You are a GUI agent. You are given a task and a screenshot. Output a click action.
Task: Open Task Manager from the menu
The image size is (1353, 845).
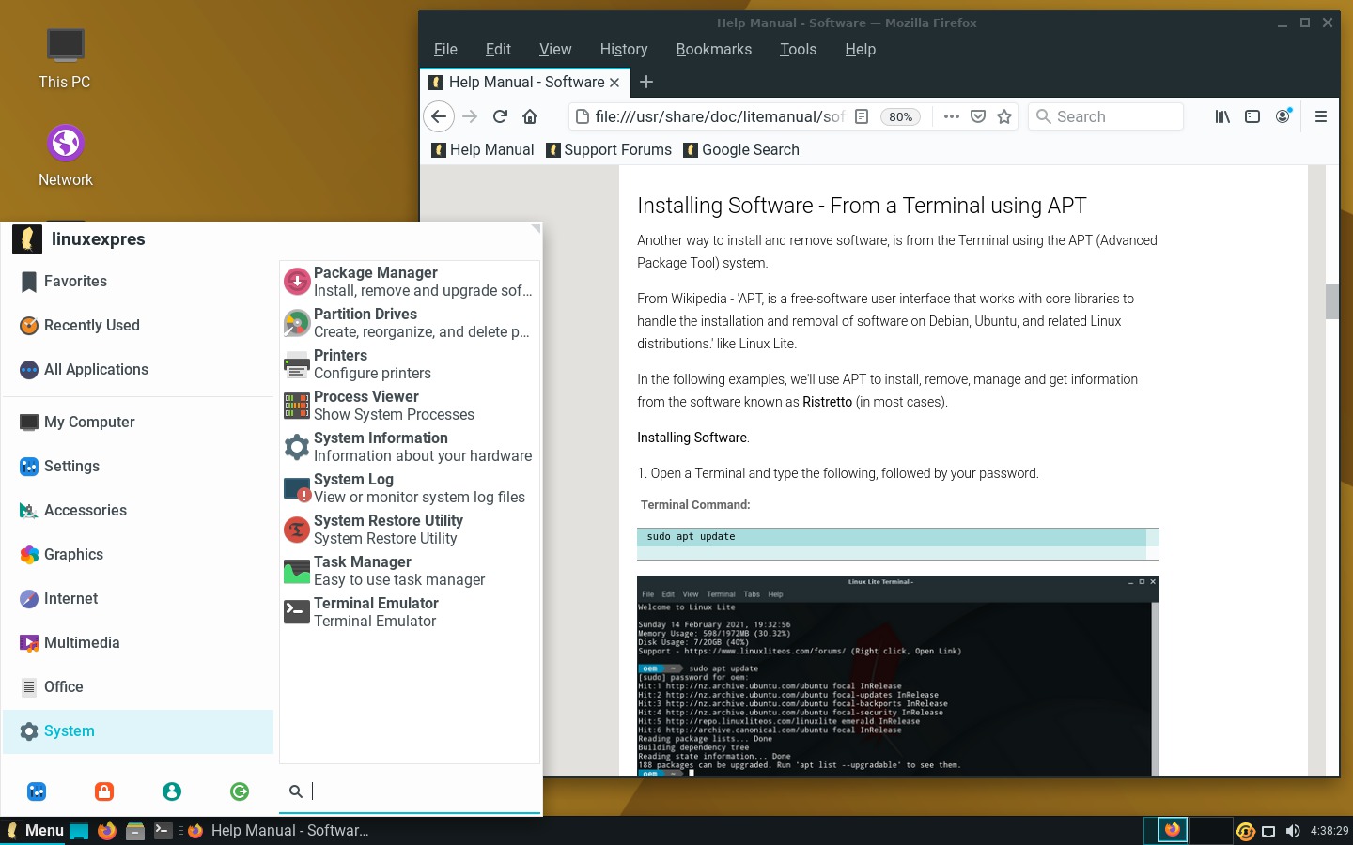point(410,570)
